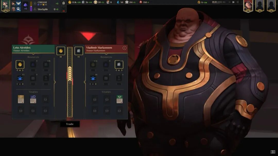Select the Harkonnen faction portrait banner

pyautogui.click(x=248, y=6)
